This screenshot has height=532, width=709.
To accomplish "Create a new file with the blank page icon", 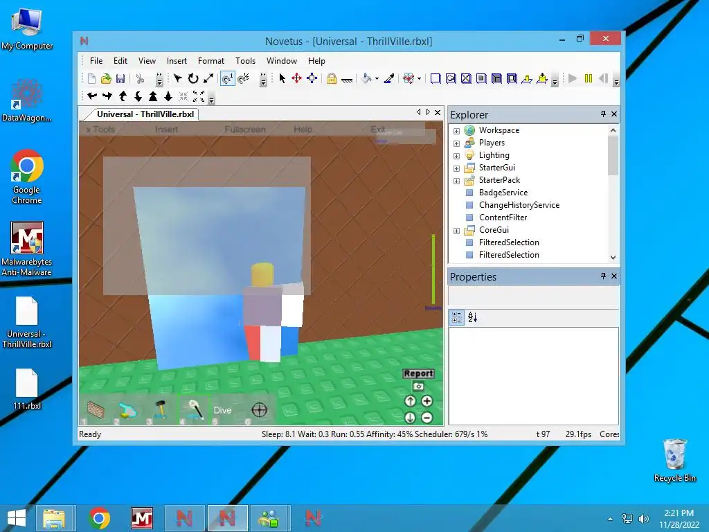I will tap(91, 79).
